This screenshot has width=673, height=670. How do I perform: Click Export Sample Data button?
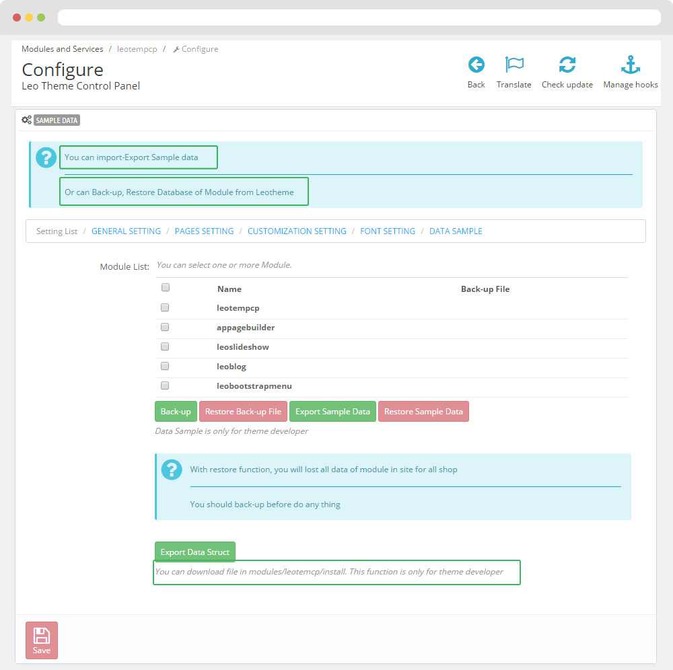(x=332, y=412)
